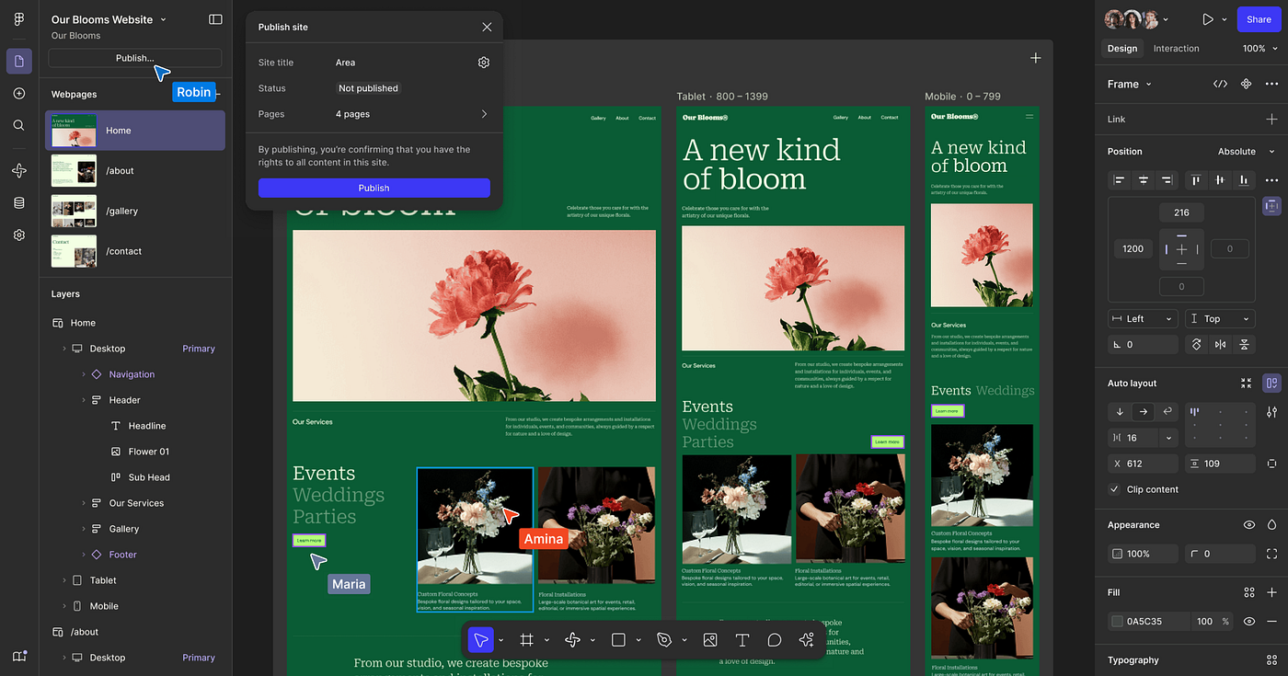This screenshot has width=1288, height=676.
Task: Disable the Clip content checkbox
Action: click(1116, 489)
